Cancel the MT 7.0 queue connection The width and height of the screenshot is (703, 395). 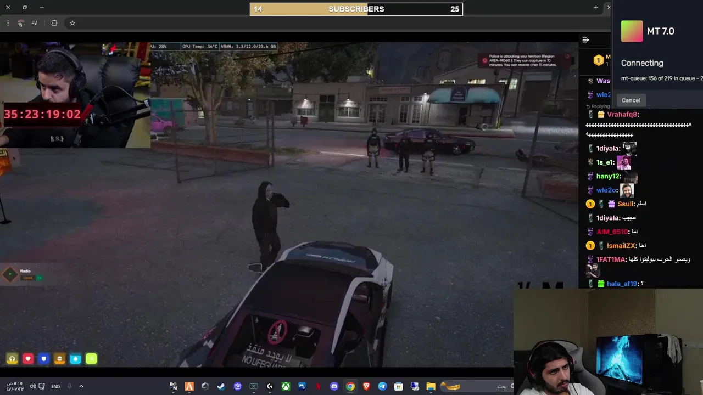pos(631,100)
